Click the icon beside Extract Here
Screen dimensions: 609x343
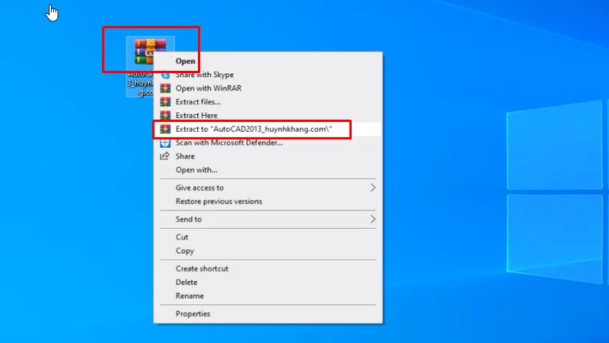click(x=164, y=115)
